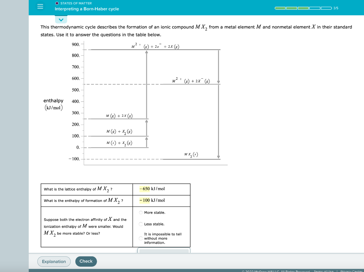The width and height of the screenshot is (364, 272).
Task: Open the hidden answer dropdown below the table
Action: click(x=163, y=251)
